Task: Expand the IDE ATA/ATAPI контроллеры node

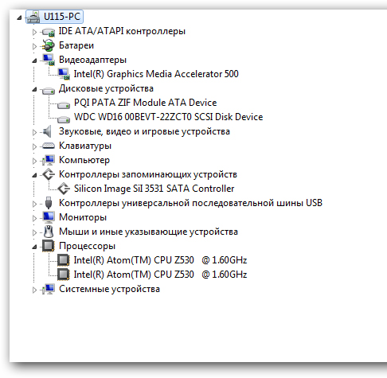Action: 34,32
